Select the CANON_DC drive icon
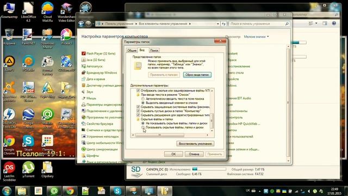Screen dimensions: 348x196 [x=135, y=171]
